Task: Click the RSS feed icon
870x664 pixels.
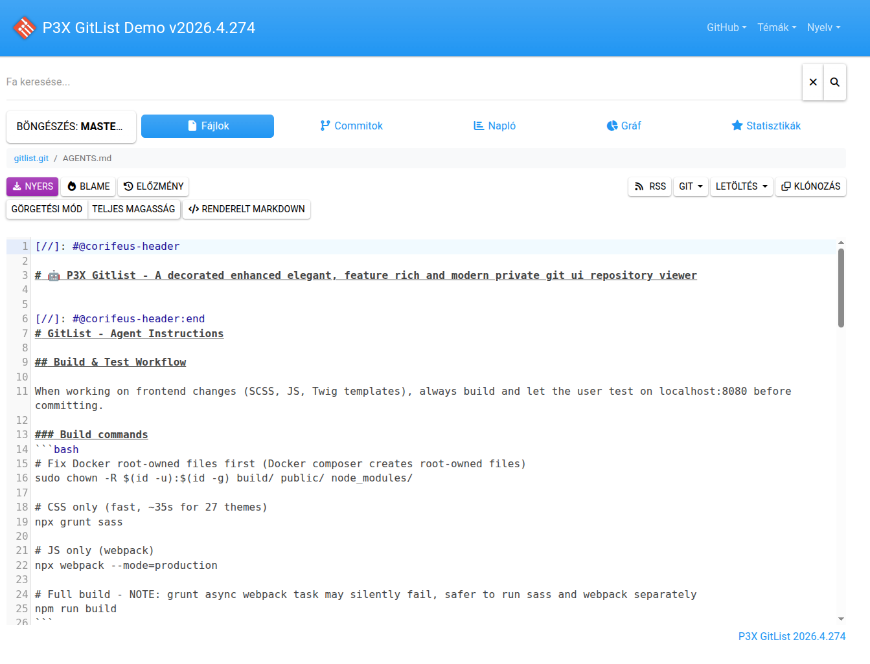Action: [x=639, y=186]
